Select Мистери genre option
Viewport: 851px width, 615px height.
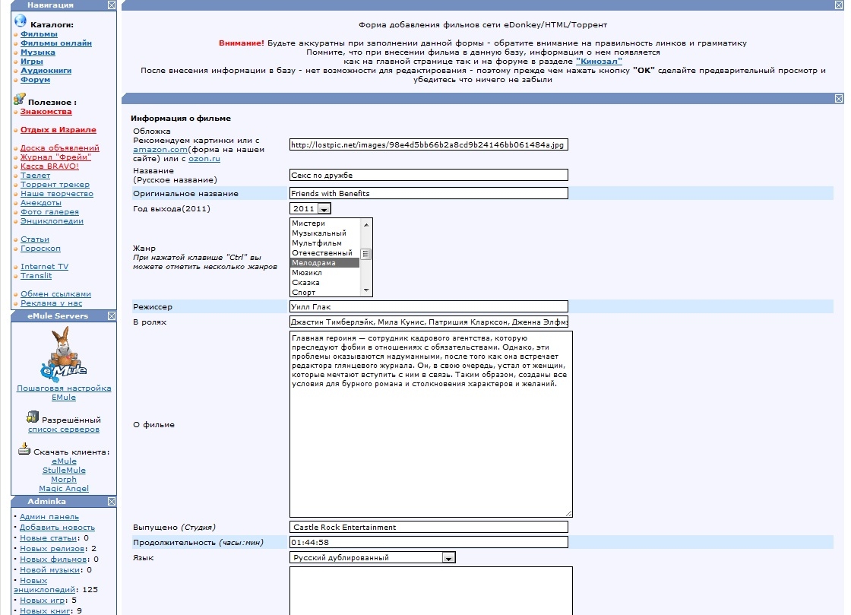pos(324,223)
